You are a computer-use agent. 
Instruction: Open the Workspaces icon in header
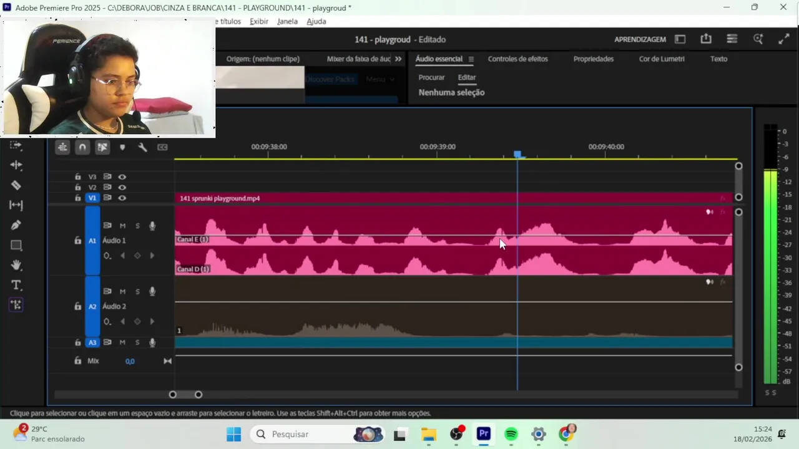tap(732, 39)
